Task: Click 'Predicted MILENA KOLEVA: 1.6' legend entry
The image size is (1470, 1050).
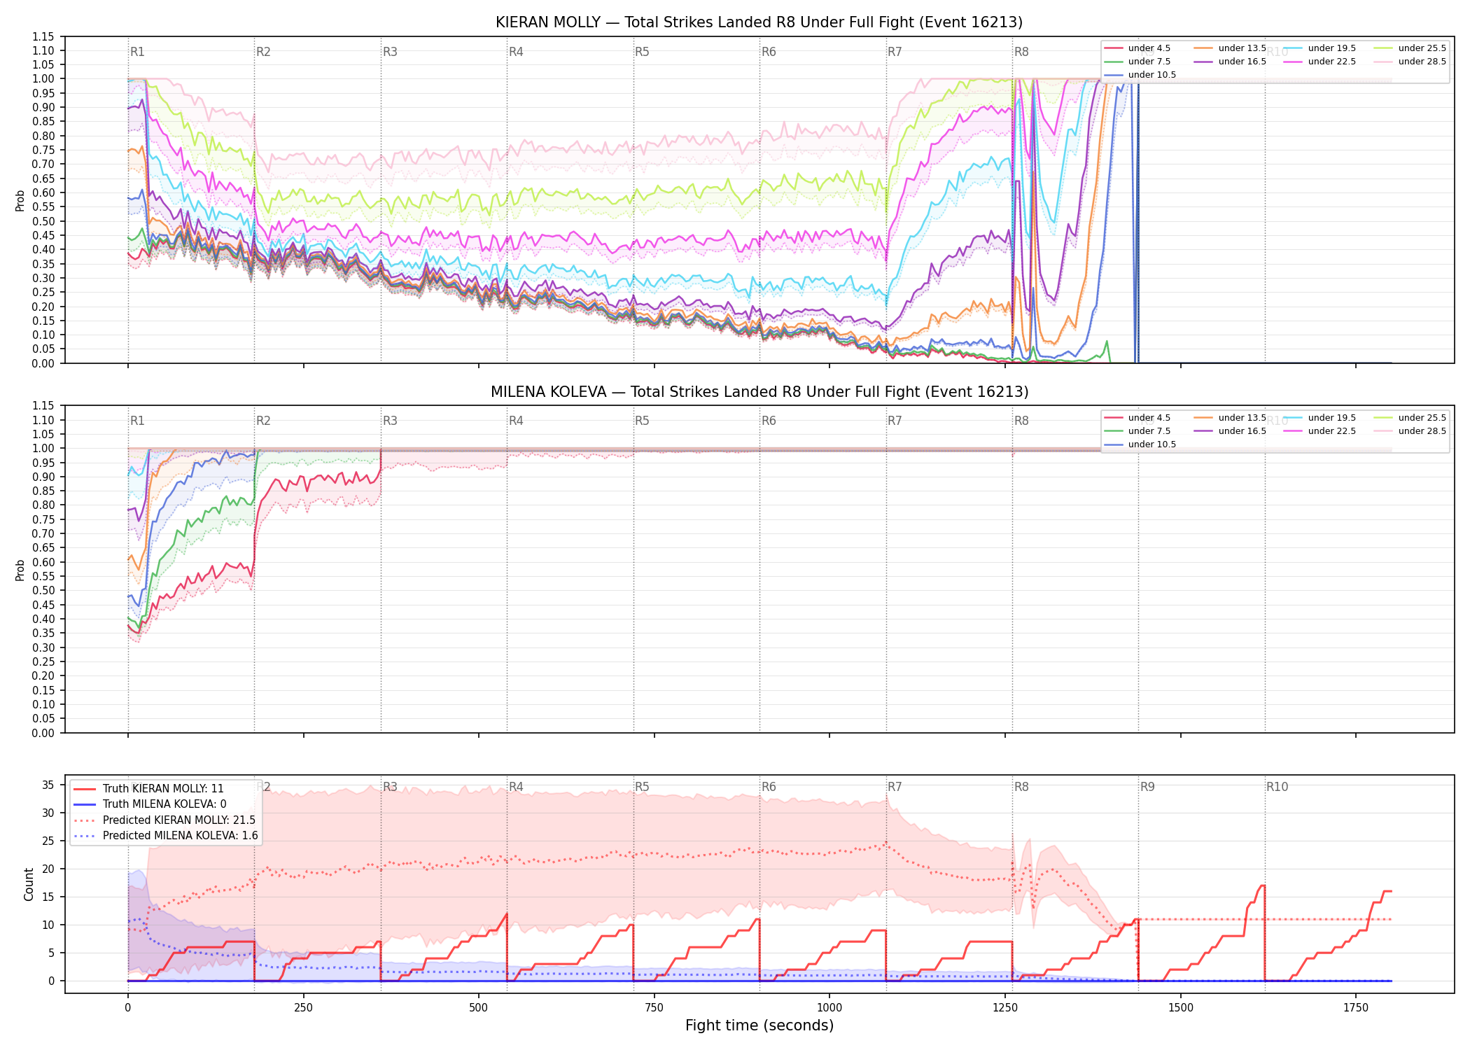Action: tap(166, 836)
